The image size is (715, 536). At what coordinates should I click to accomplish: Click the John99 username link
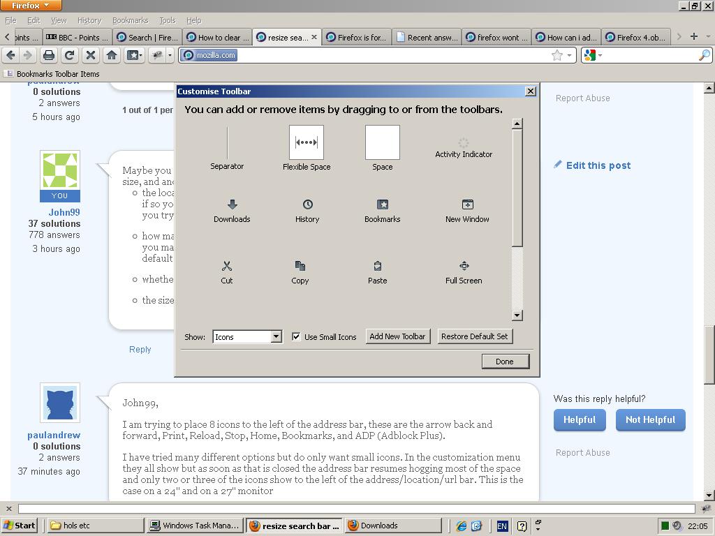coord(64,212)
